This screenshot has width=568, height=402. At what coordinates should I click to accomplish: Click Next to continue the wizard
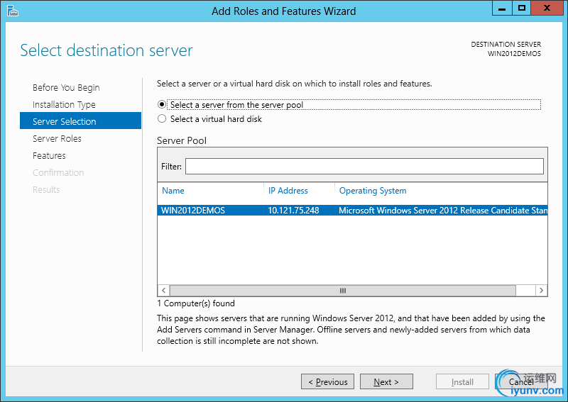tap(386, 381)
